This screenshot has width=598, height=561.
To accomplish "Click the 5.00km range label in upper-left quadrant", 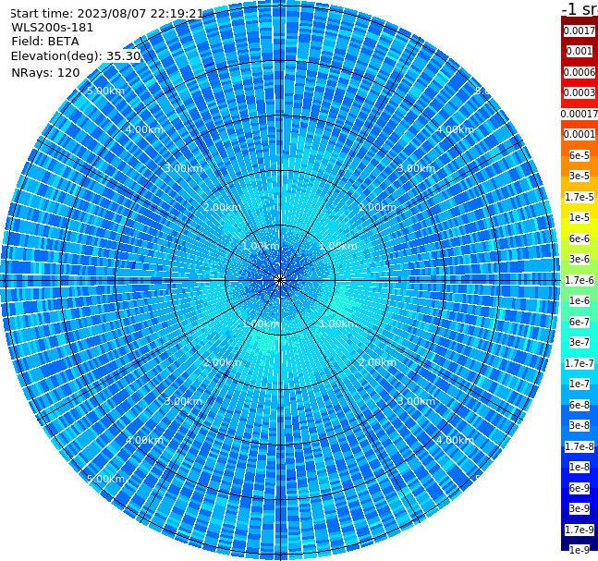I will [x=106, y=91].
